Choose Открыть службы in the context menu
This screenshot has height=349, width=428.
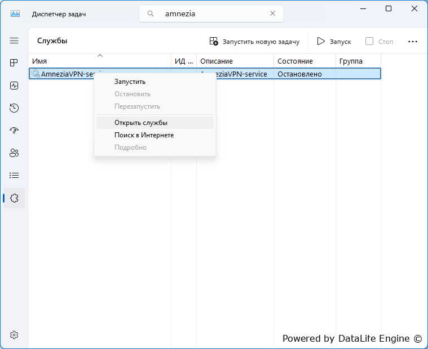(155, 123)
